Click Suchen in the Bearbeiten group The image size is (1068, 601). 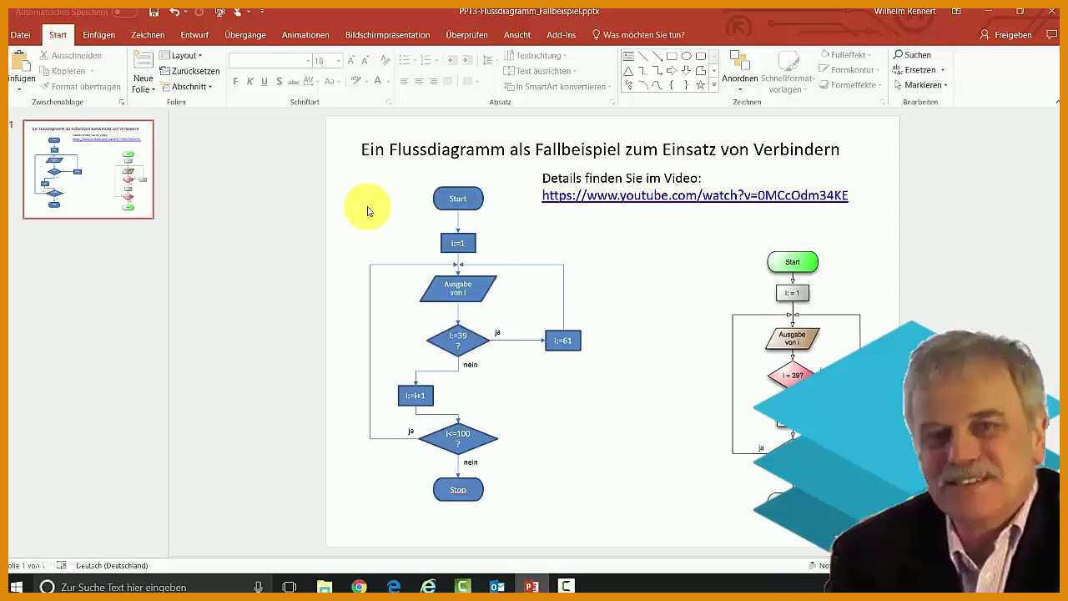click(913, 55)
